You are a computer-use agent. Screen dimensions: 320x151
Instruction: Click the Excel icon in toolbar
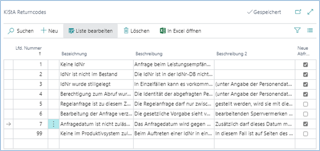(x=162, y=31)
